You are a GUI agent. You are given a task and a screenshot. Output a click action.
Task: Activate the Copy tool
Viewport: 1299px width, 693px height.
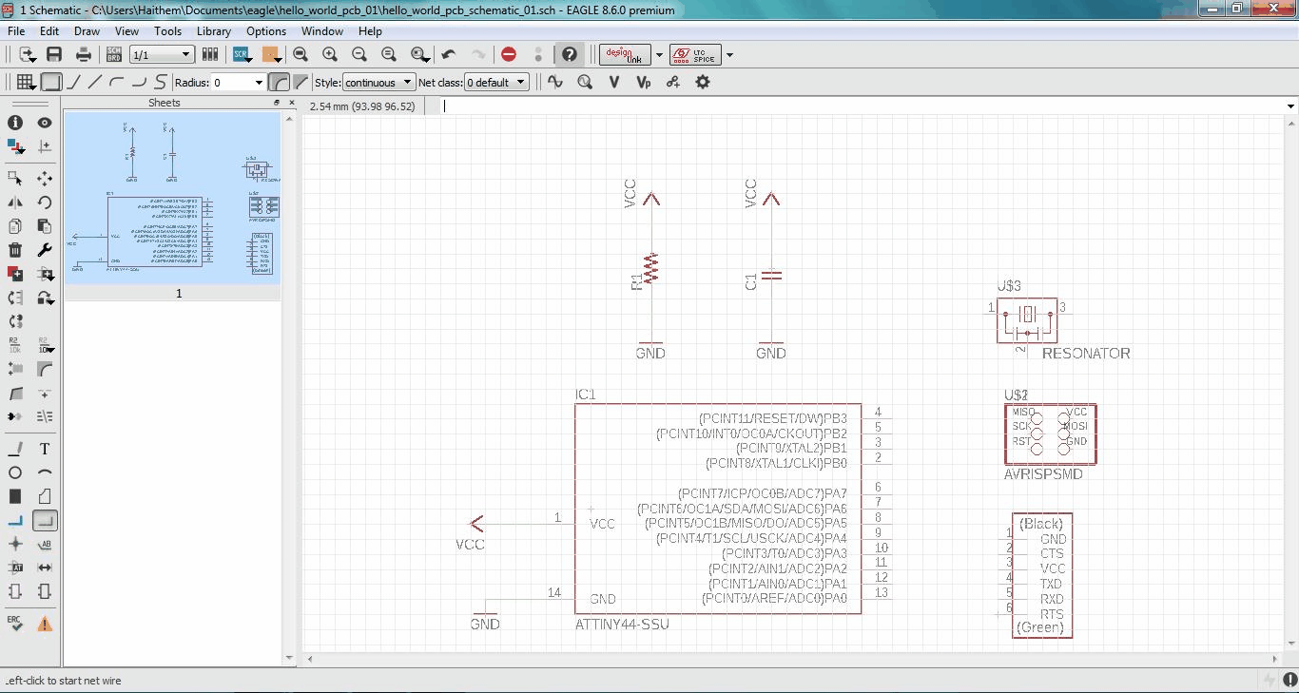coord(15,226)
